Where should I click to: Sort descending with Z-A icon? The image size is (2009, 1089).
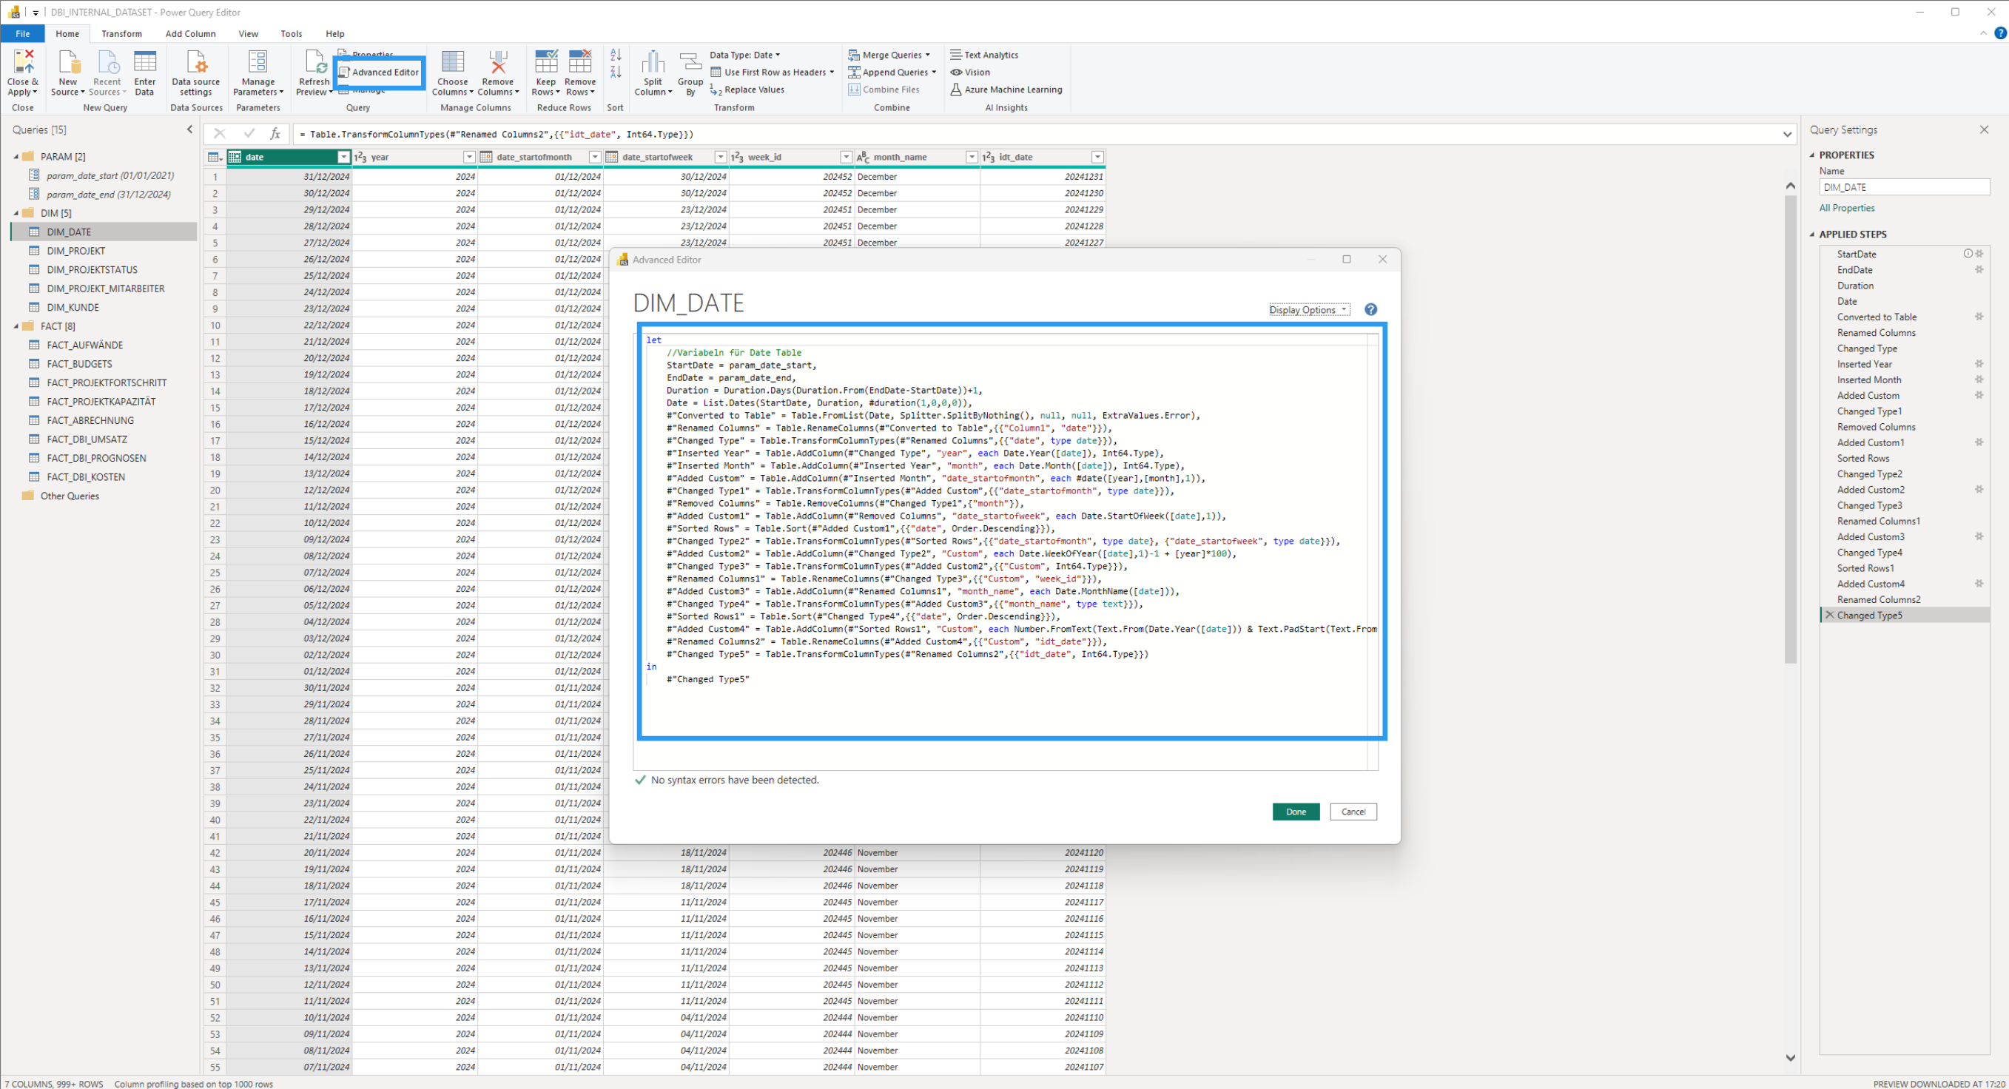(x=616, y=73)
